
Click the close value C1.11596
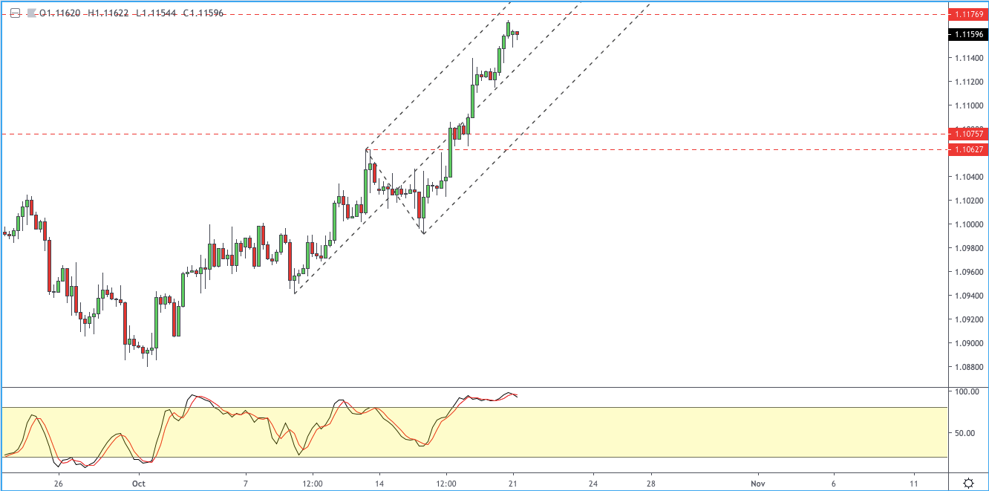click(202, 13)
